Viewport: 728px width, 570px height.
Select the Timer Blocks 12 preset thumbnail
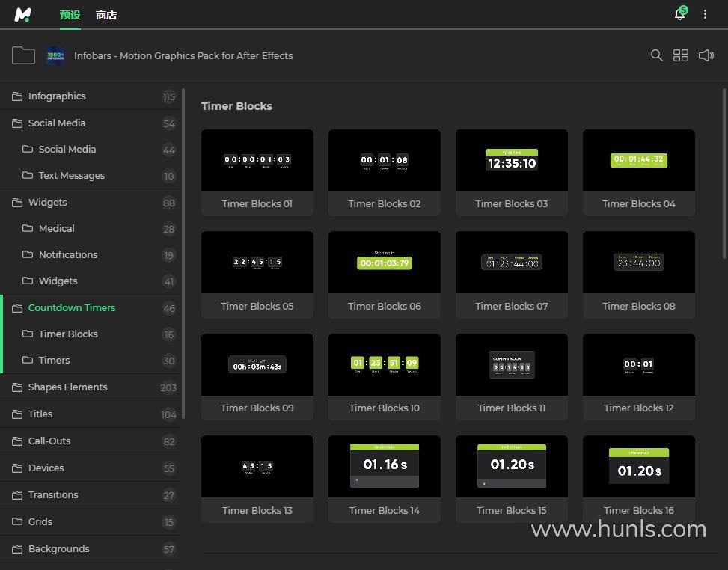click(x=639, y=364)
